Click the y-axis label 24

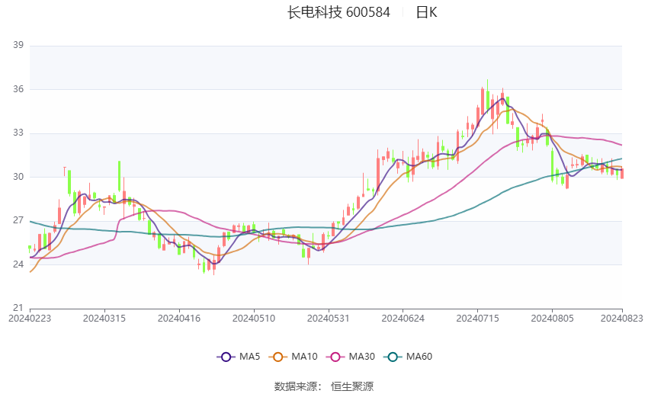(x=18, y=264)
